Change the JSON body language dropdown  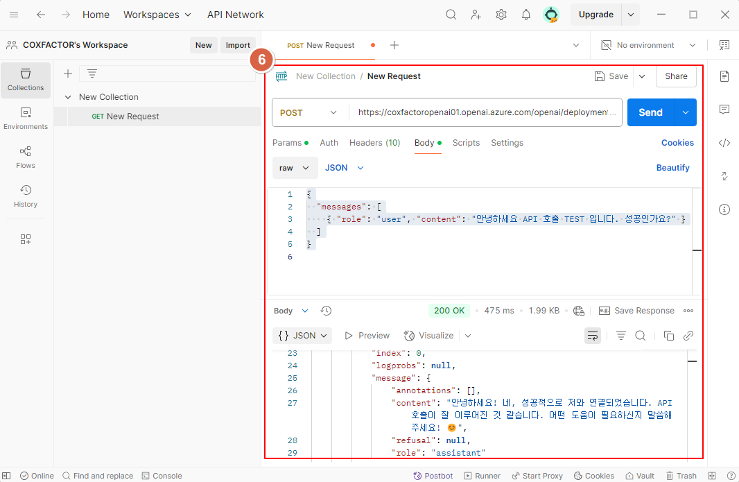click(x=345, y=168)
